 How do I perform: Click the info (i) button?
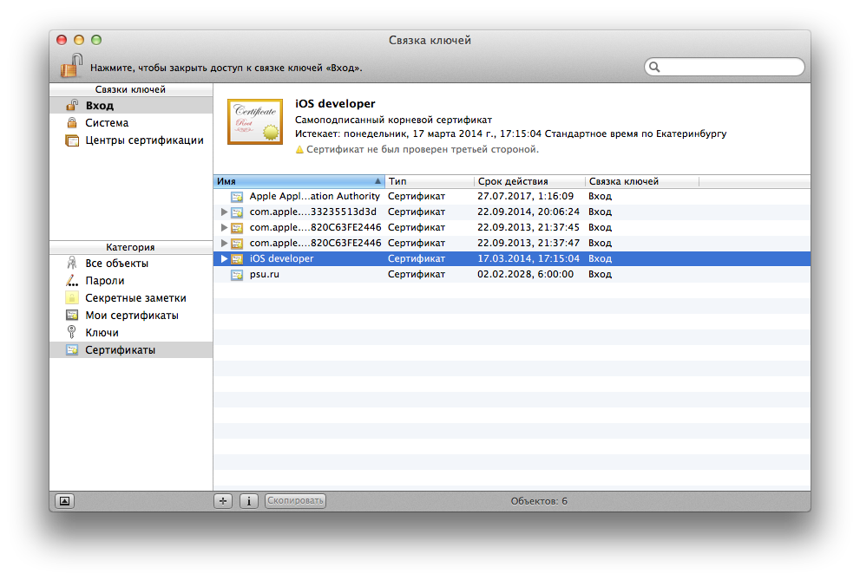pos(249,500)
